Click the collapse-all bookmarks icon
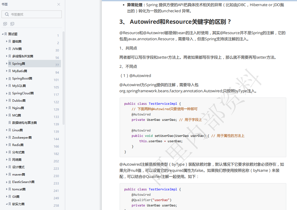The height and width of the screenshot is (210, 297). pyautogui.click(x=12, y=24)
